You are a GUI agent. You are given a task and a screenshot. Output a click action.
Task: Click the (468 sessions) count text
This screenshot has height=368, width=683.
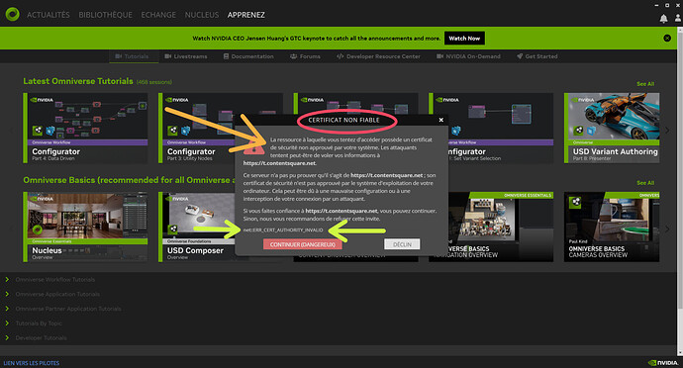(x=154, y=82)
